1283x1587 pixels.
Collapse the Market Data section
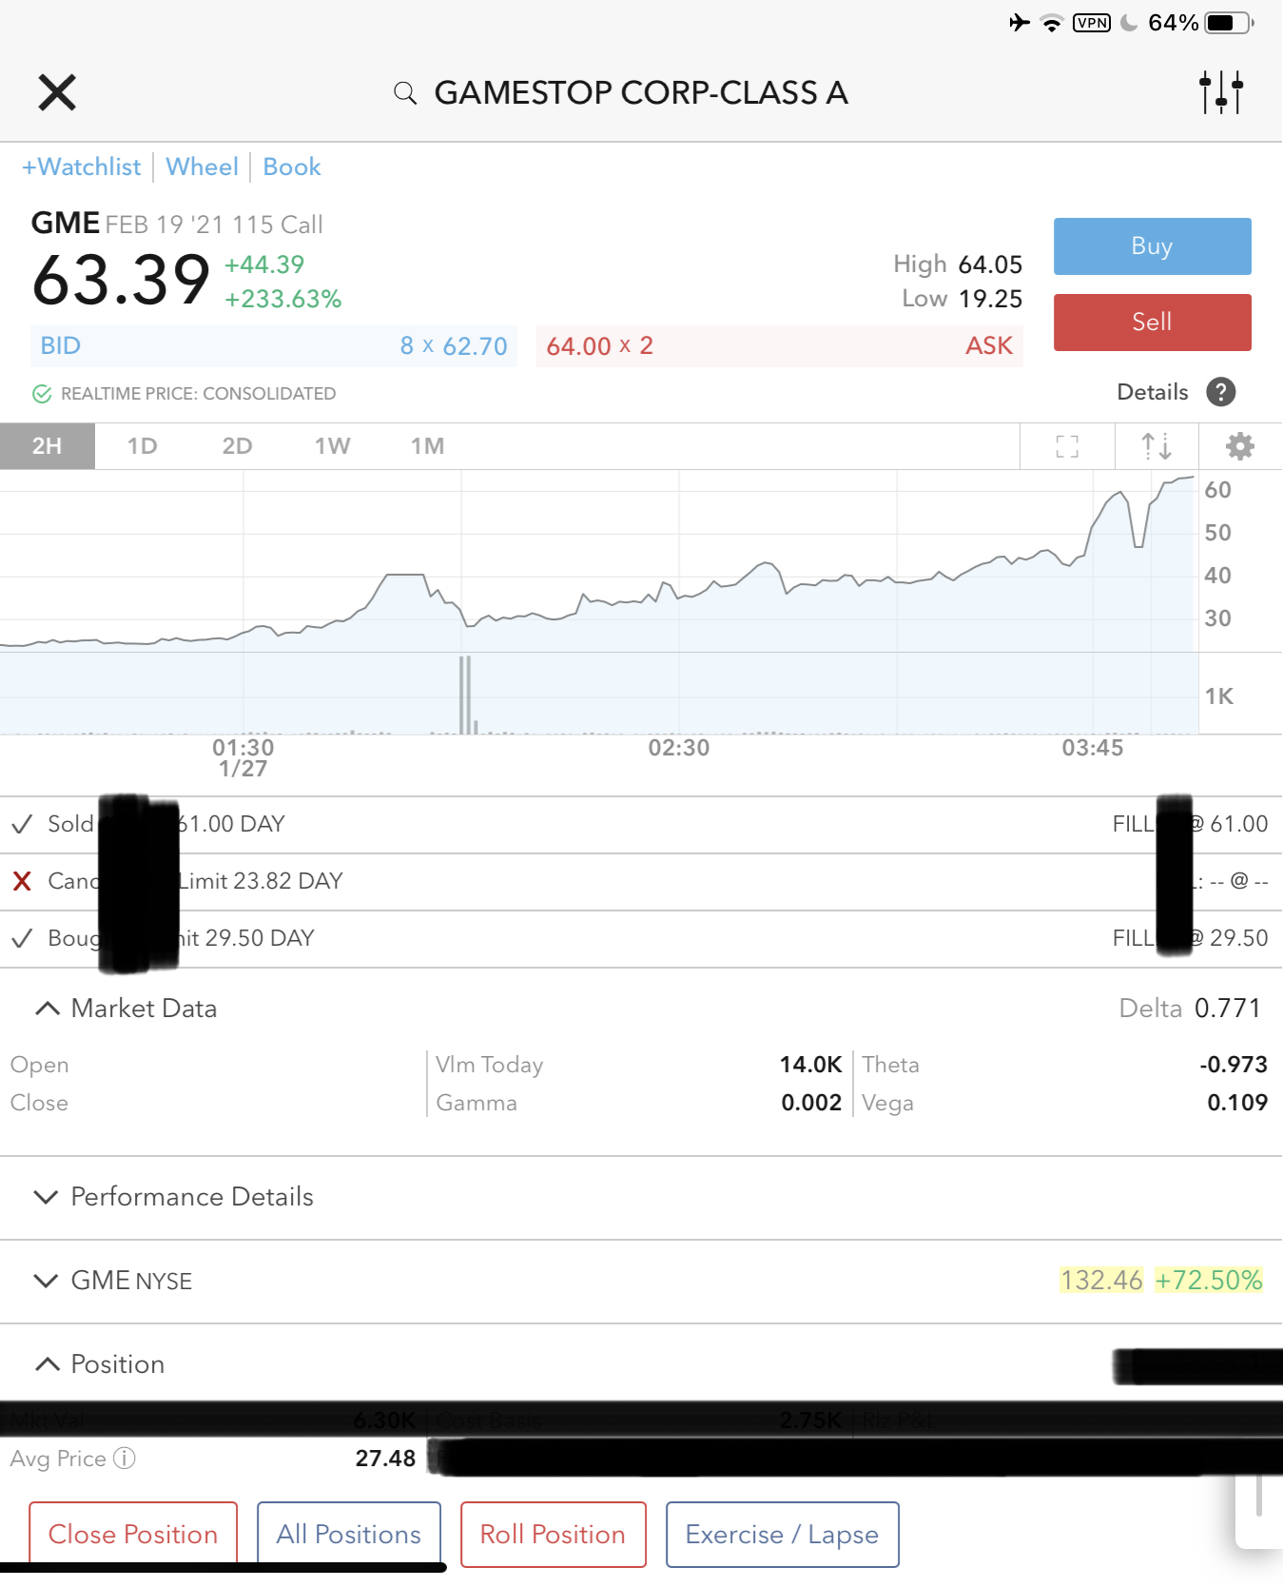[x=47, y=1009]
